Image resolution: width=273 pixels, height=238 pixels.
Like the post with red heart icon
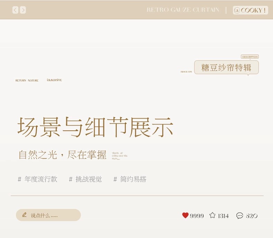[185, 215]
